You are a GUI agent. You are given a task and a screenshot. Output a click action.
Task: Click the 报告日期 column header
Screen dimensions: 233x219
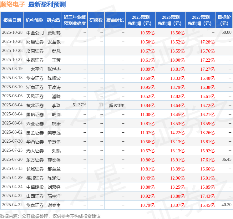(12, 20)
